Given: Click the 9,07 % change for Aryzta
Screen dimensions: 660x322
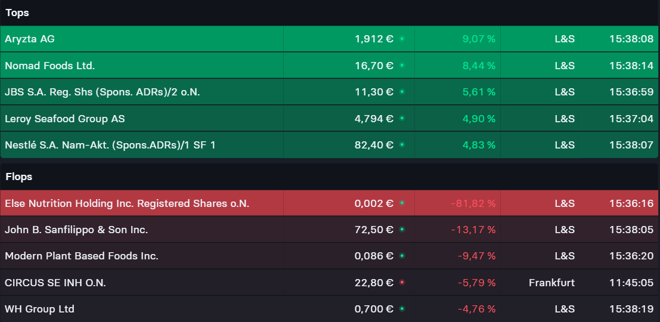Looking at the screenshot, I should point(479,39).
